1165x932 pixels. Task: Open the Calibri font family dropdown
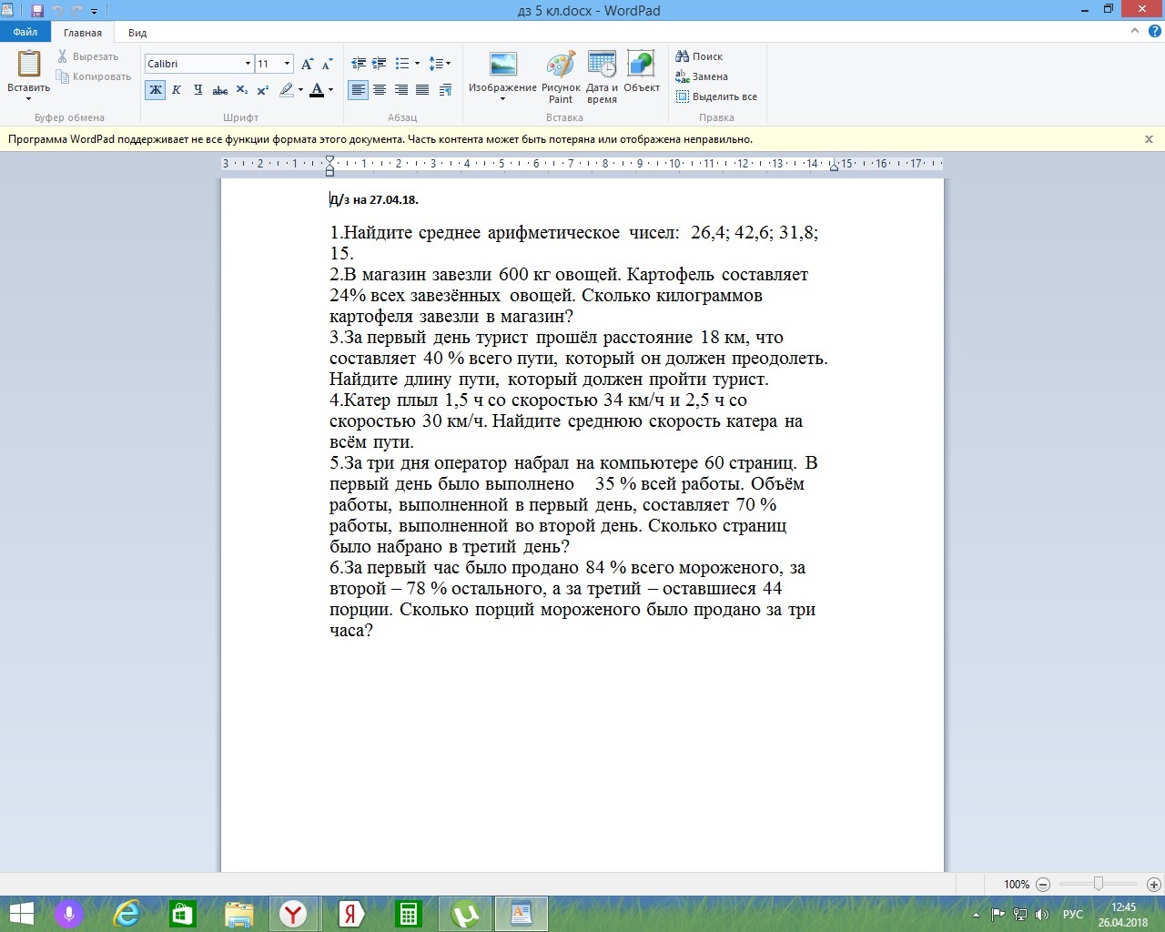[x=248, y=64]
